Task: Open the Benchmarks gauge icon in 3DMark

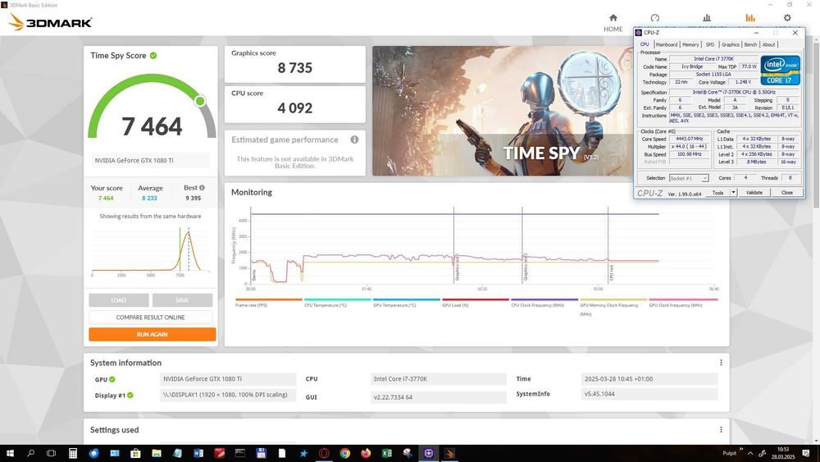Action: (654, 18)
